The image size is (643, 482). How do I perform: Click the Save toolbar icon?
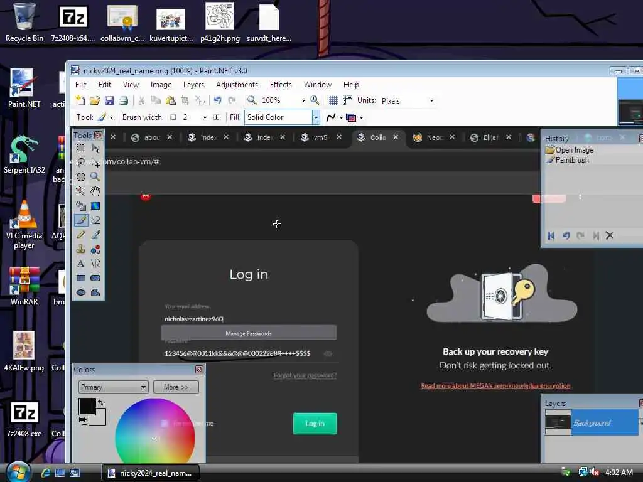(109, 100)
